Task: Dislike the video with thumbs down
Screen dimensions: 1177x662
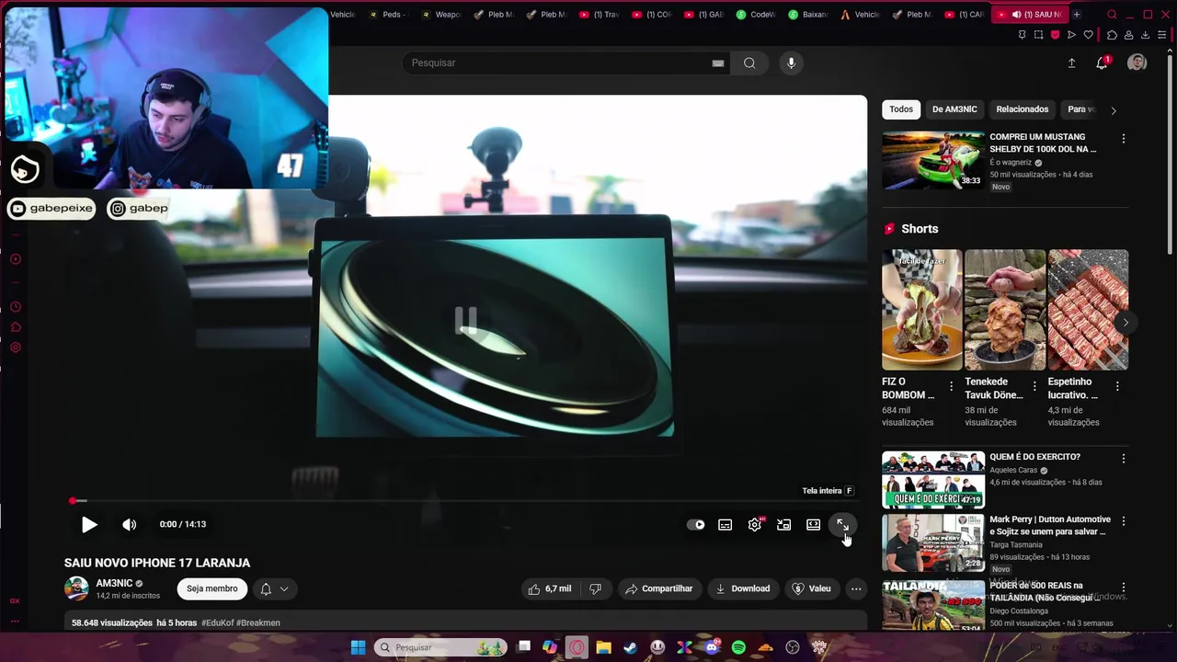Action: [x=596, y=588]
